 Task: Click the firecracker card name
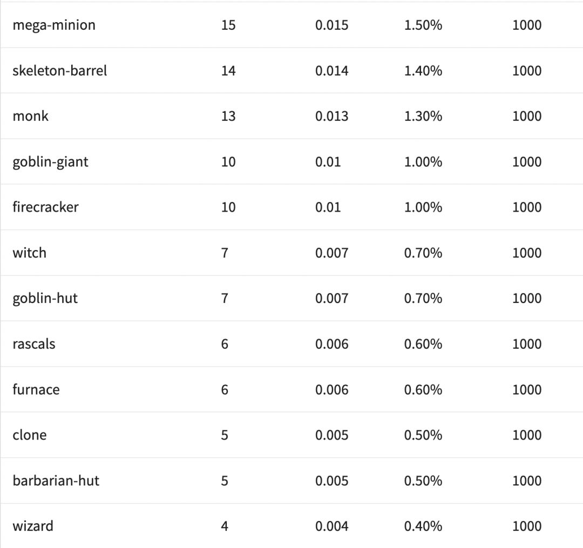(46, 207)
